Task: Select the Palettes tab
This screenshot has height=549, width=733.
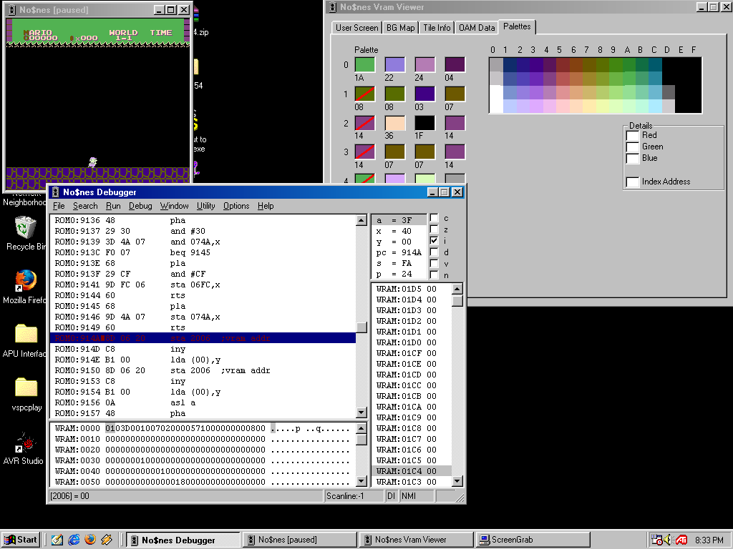Action: click(x=517, y=26)
